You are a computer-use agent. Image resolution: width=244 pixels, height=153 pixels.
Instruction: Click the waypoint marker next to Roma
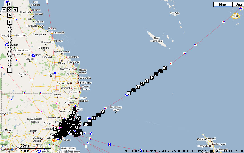tap(55, 73)
